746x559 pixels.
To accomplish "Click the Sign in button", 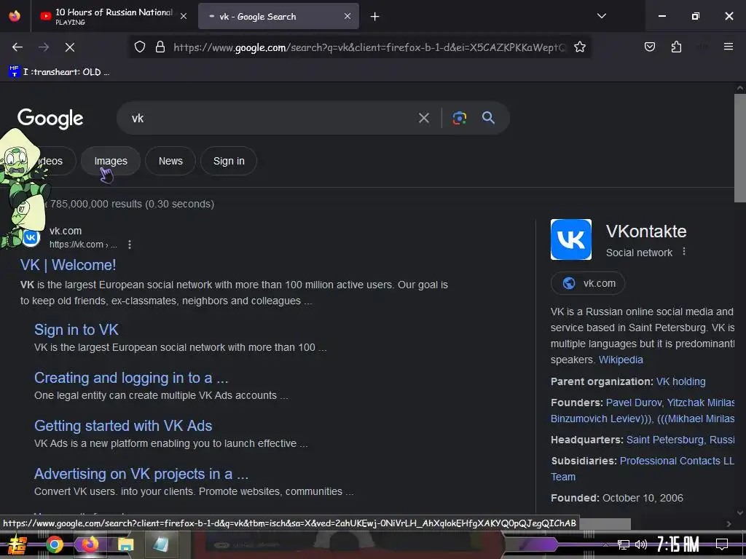I will [x=229, y=161].
